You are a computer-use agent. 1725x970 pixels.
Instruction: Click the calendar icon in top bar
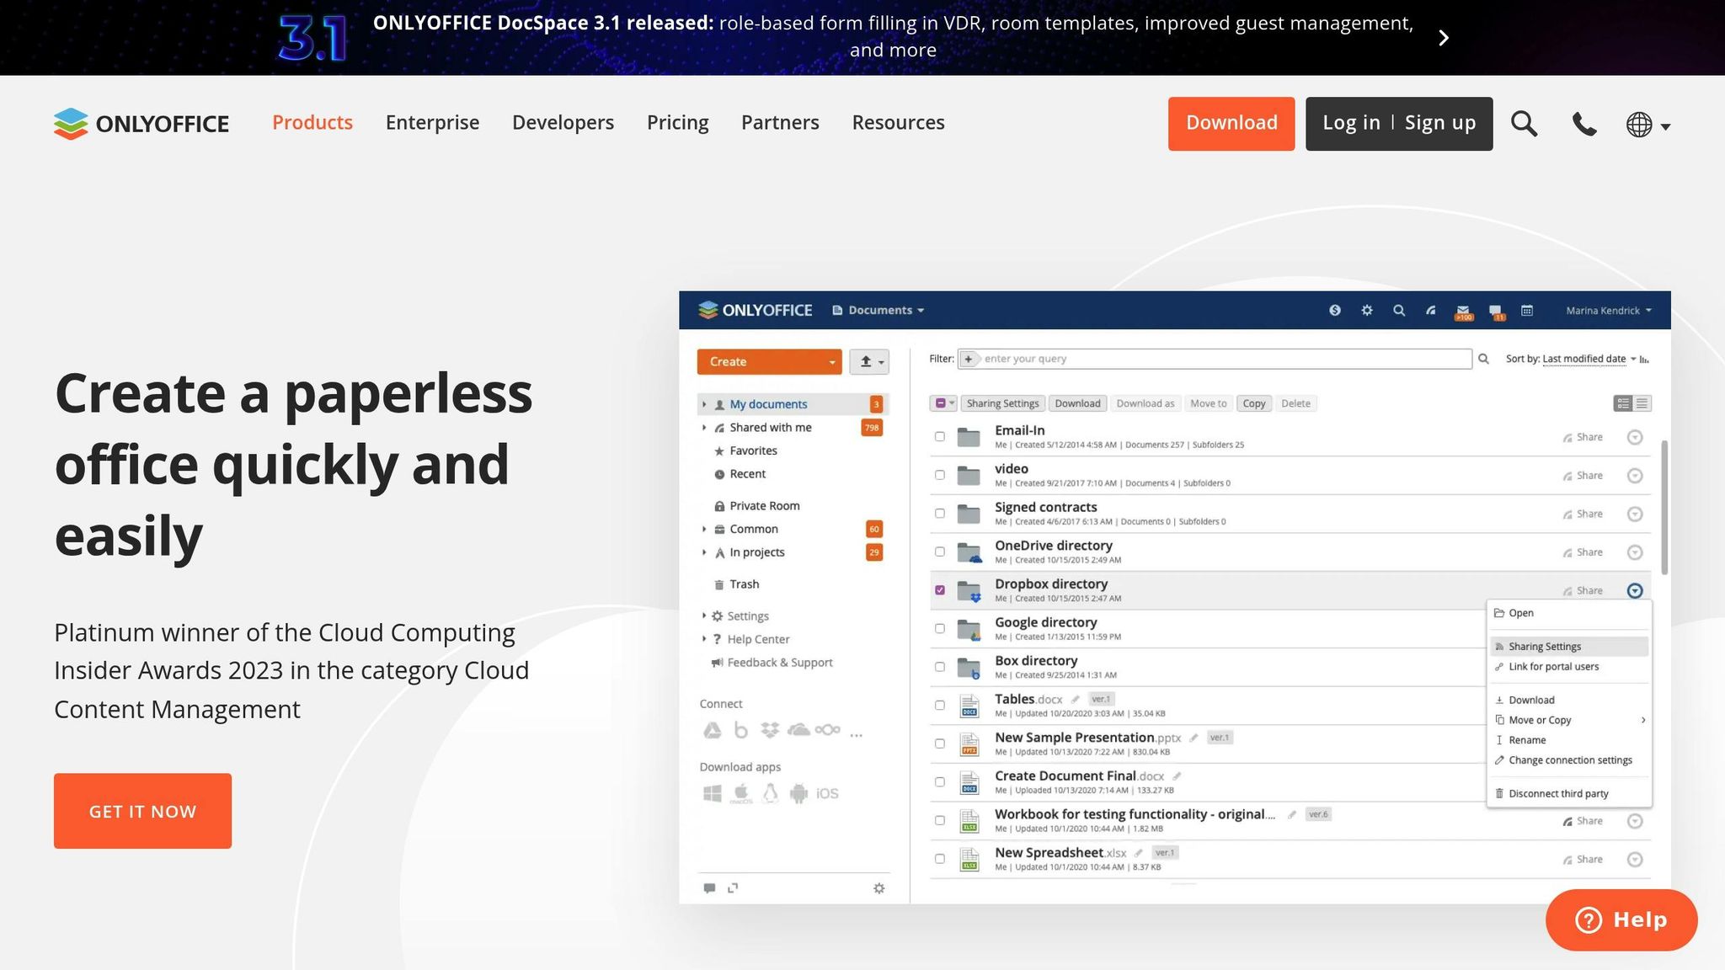1527,311
